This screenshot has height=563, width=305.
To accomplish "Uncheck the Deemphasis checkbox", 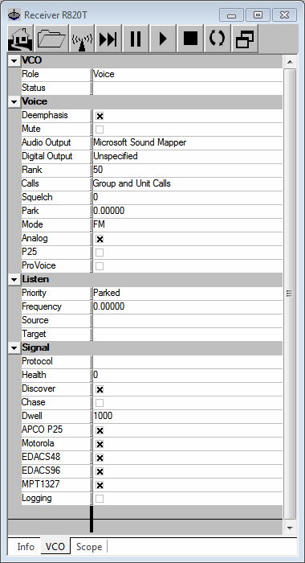I will [100, 116].
